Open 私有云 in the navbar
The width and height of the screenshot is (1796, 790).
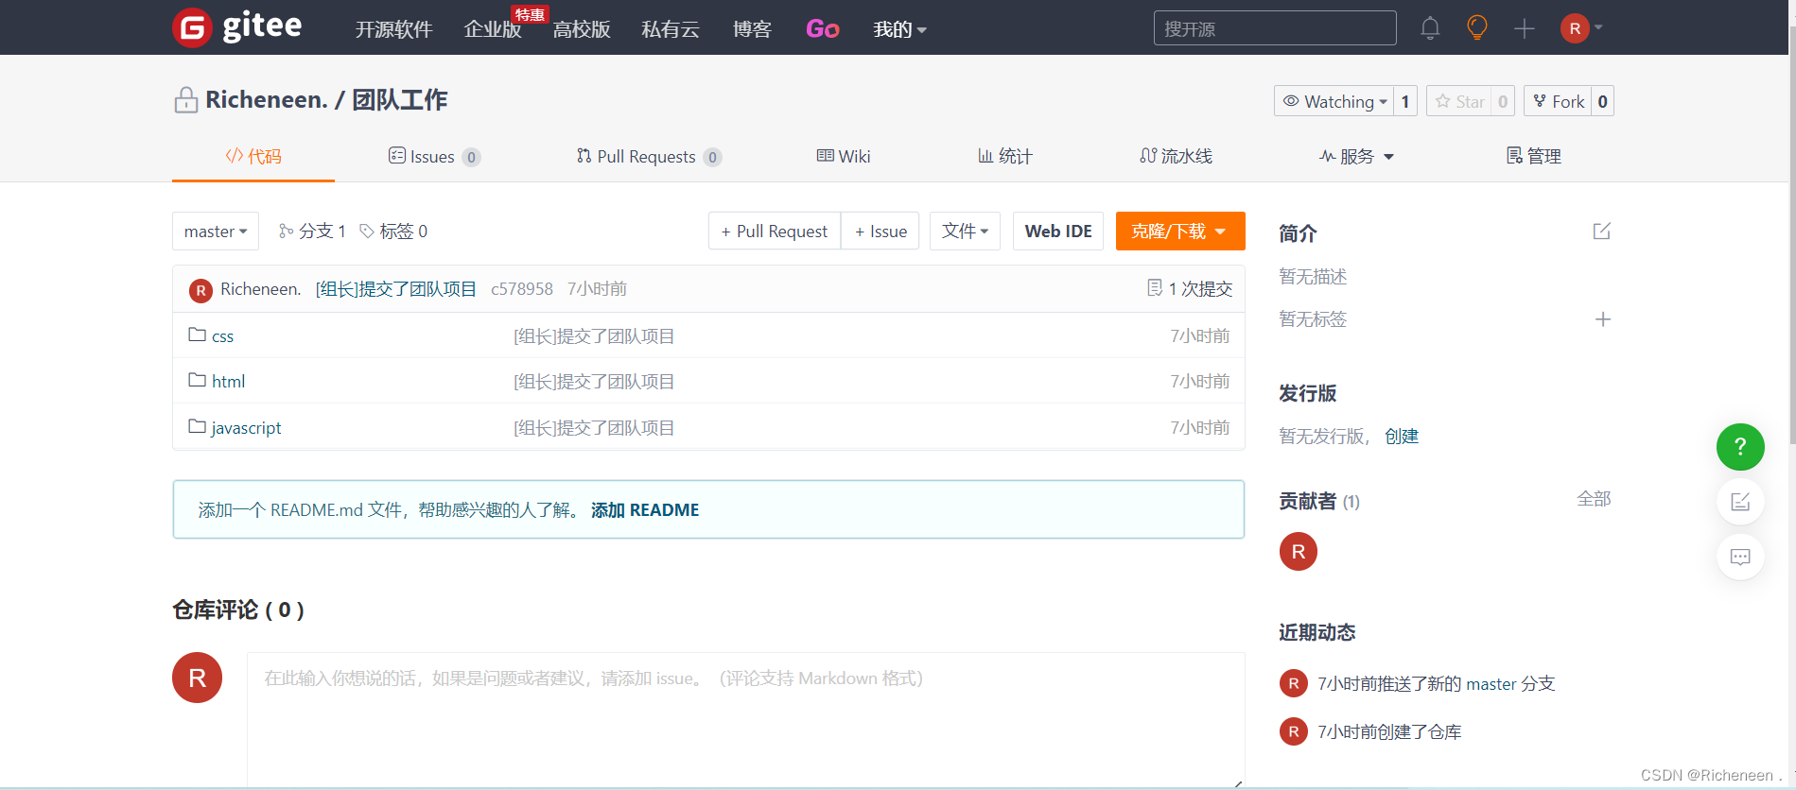click(x=671, y=29)
